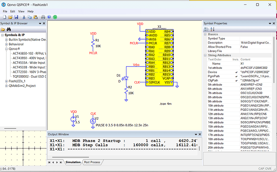Expand the FlashLEDs_1 tree node
277x172 pixels.
pyautogui.click(x=6, y=81)
